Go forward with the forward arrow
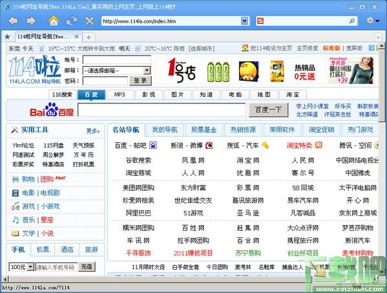Screen dimensions: 387x293 (31, 21)
